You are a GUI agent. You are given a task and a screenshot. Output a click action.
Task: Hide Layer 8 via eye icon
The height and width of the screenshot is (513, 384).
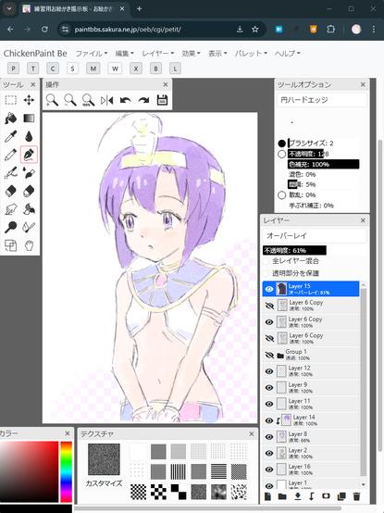[x=269, y=437]
